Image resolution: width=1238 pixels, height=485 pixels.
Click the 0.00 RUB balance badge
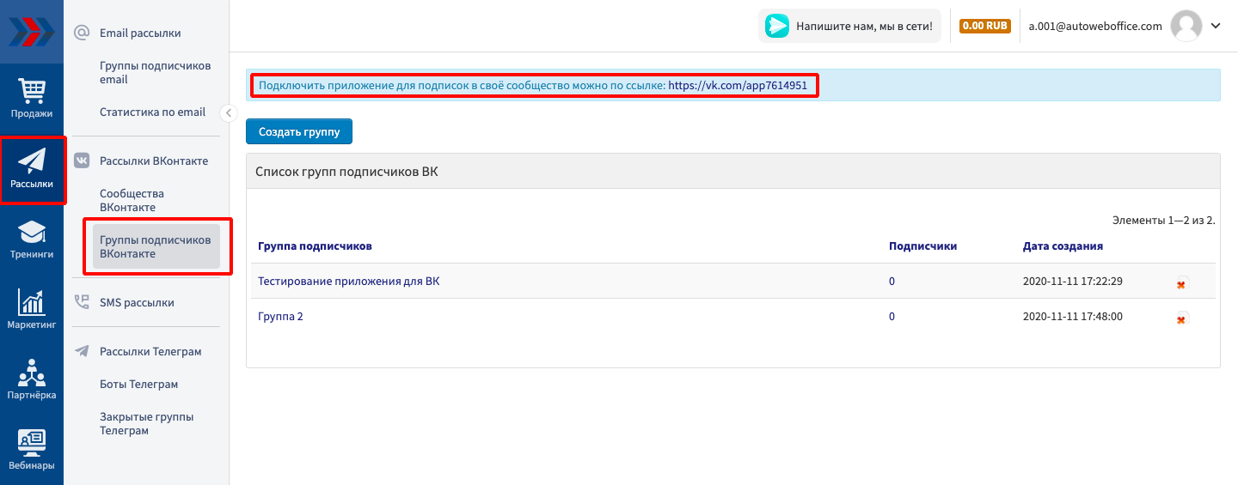(984, 26)
